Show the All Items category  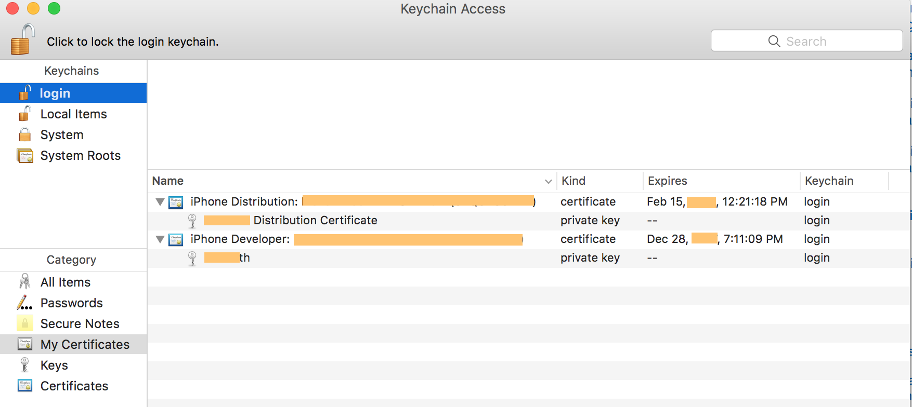point(66,282)
